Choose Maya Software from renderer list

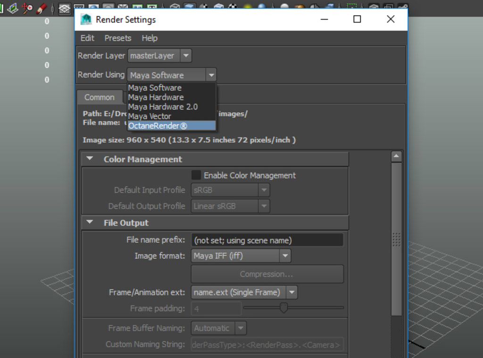pos(172,88)
